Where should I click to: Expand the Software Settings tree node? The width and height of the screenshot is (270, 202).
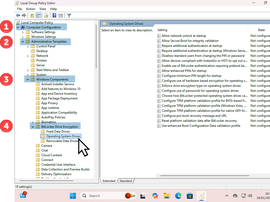tap(23, 32)
